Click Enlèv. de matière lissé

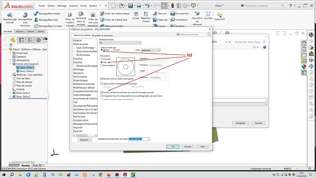pos(114,20)
